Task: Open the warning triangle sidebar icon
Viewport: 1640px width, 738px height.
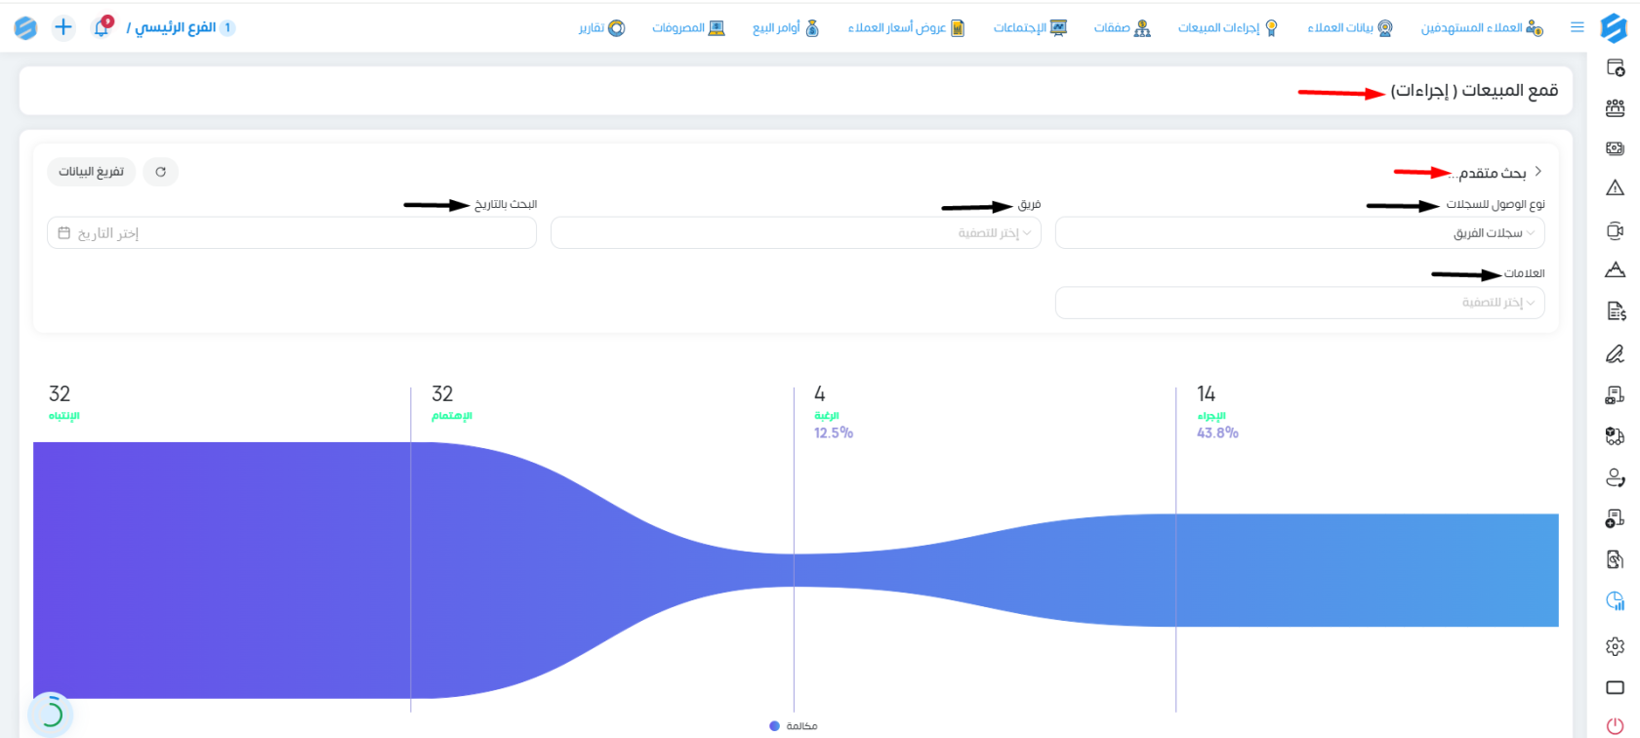Action: 1615,187
